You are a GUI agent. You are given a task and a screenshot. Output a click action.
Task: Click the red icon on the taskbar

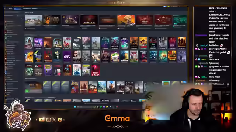tap(117, 107)
